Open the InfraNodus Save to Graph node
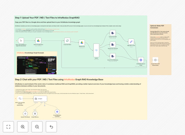The height and width of the screenshot is (135, 185). click(141, 60)
